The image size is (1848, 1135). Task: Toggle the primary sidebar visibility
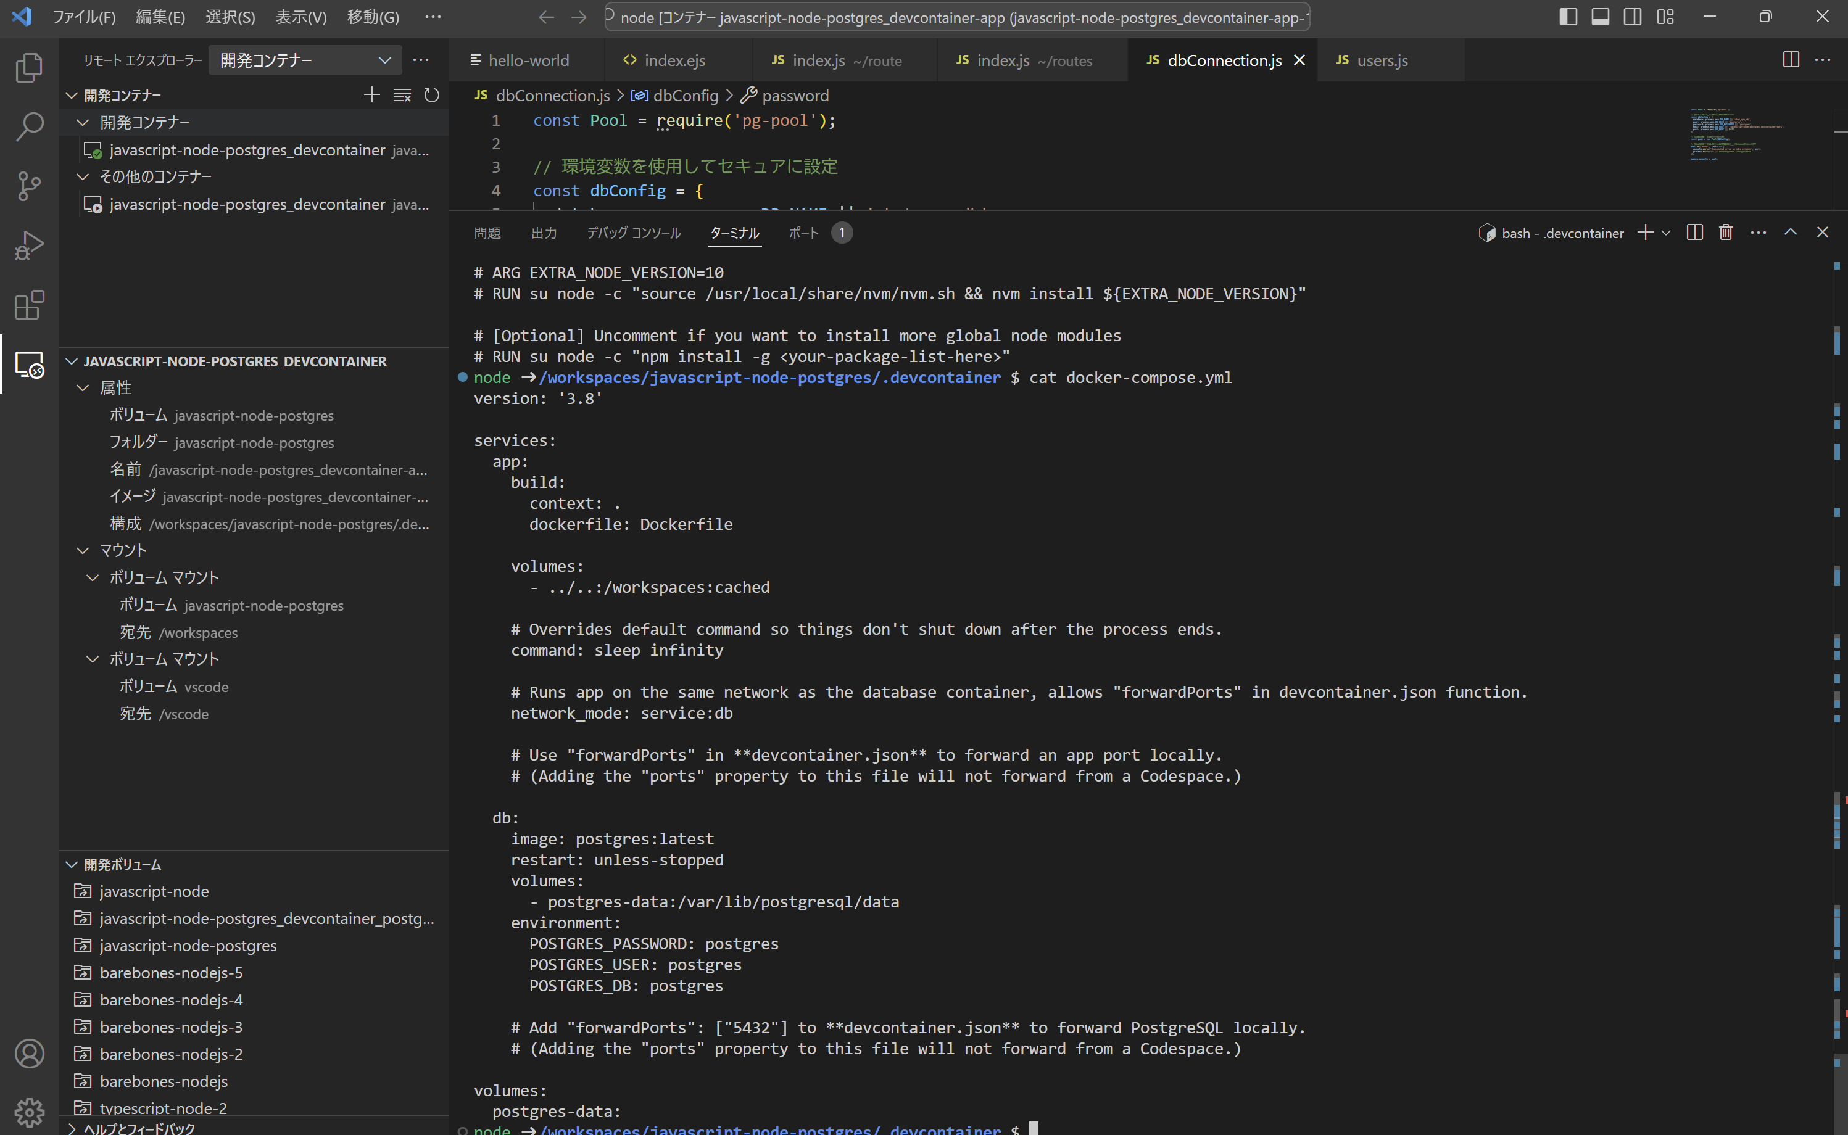[x=1568, y=17]
